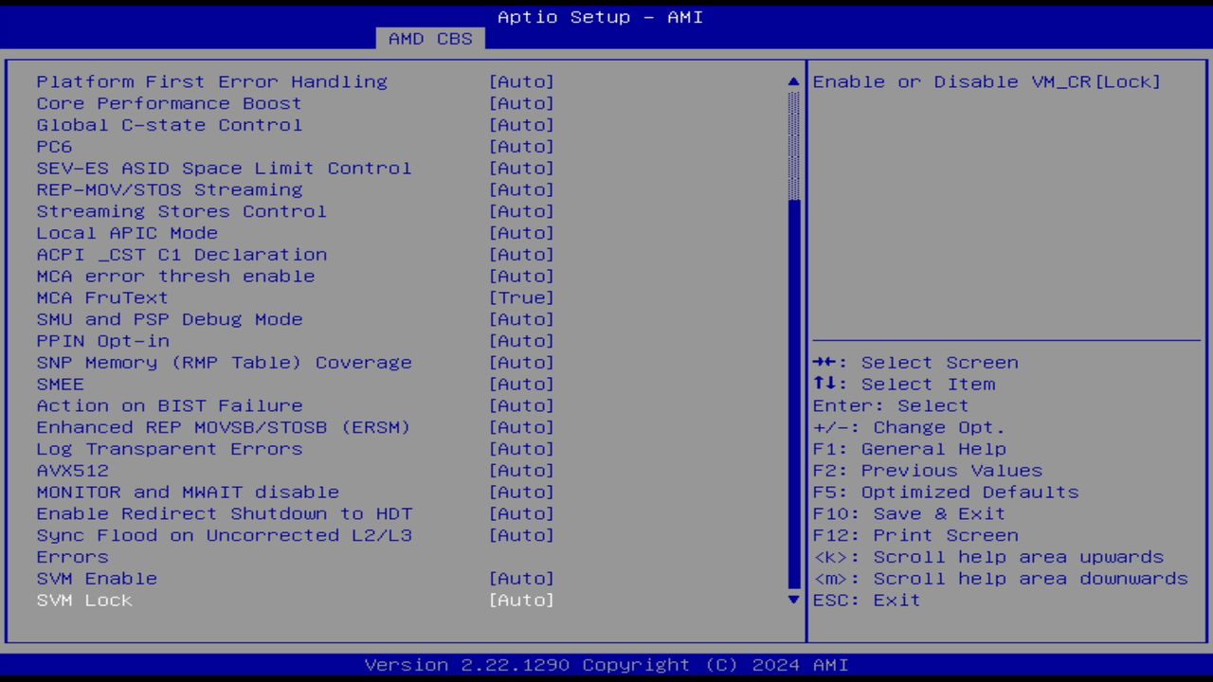This screenshot has height=682, width=1213.
Task: Click the VM_CR[Lock] help description
Action: pyautogui.click(x=987, y=81)
